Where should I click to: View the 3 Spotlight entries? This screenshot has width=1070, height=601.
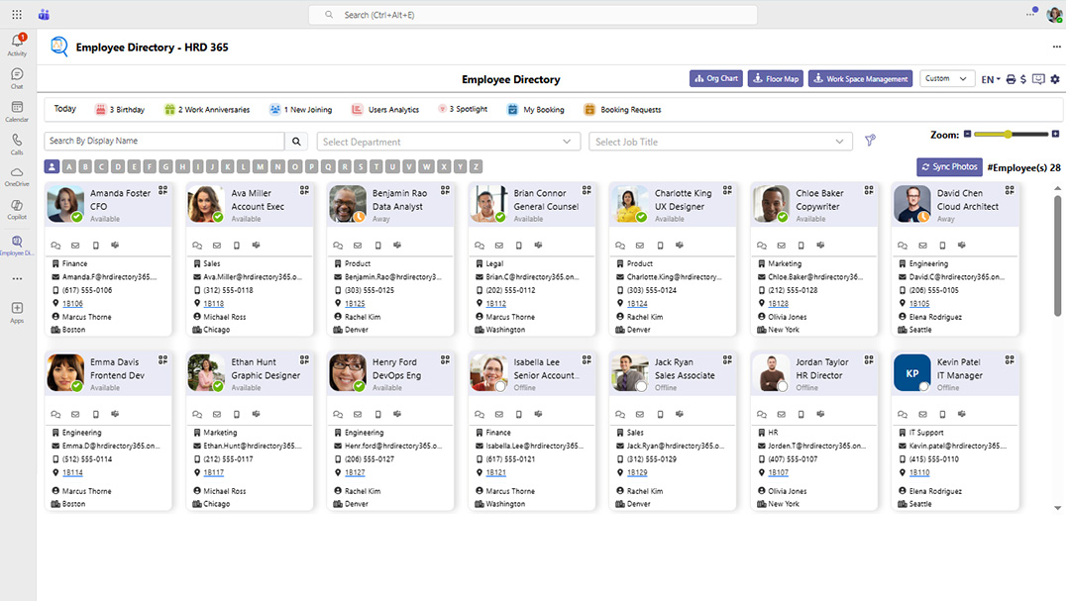click(x=462, y=109)
